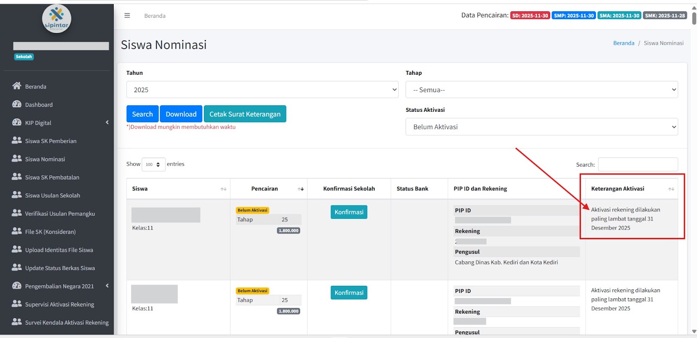Click users icon beside Siswa SK Pembatalan
The height and width of the screenshot is (338, 697).
pos(17,177)
